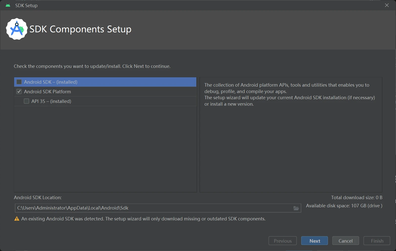Enable the API 35 checkbox
This screenshot has width=396, height=251.
pos(27,101)
